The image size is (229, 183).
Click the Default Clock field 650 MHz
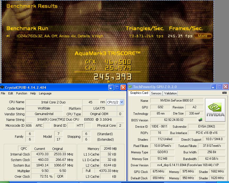coord(159,178)
